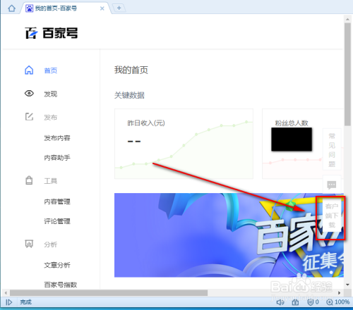Viewport: 353px width, 310px height.
Task: Open 内容助手 in the sidebar
Action: click(x=57, y=158)
